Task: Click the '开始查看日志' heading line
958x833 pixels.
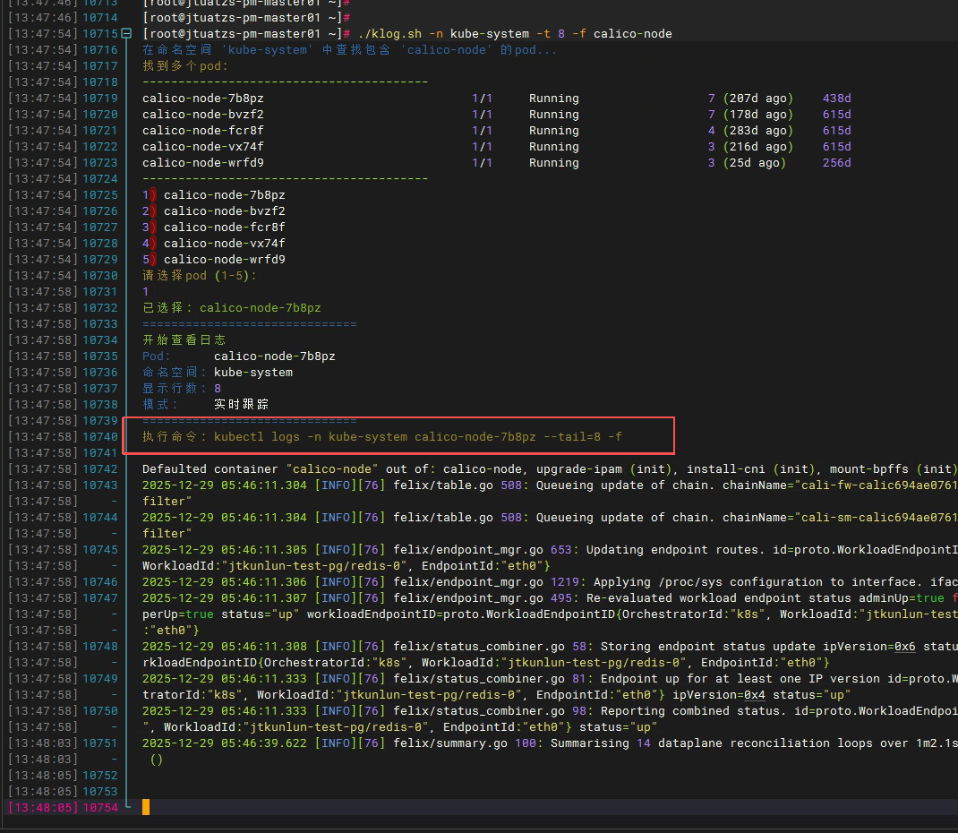Action: point(184,340)
